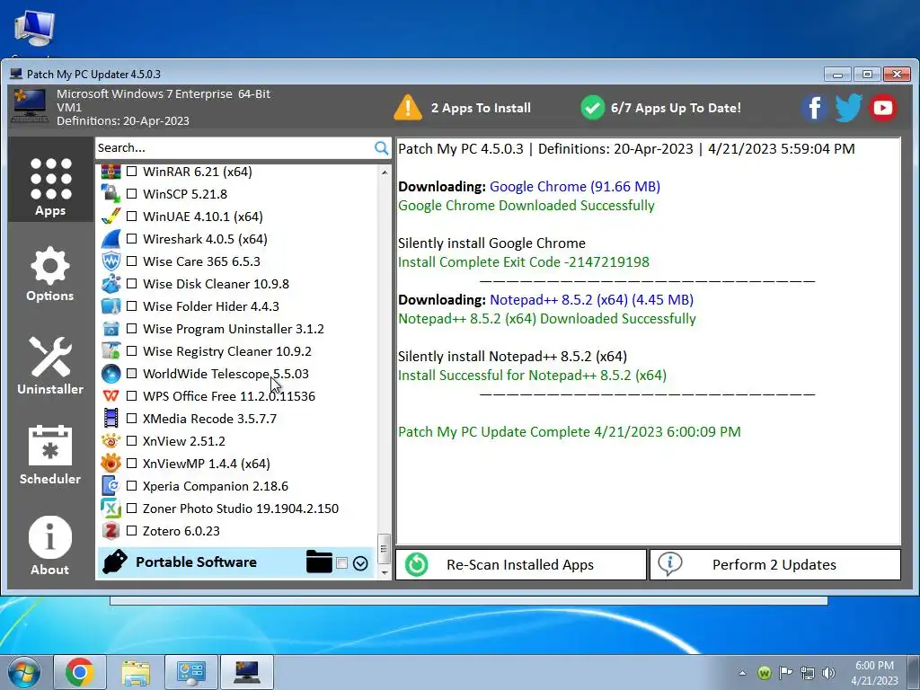Click the Search input field
Image resolution: width=920 pixels, height=690 pixels.
click(234, 148)
